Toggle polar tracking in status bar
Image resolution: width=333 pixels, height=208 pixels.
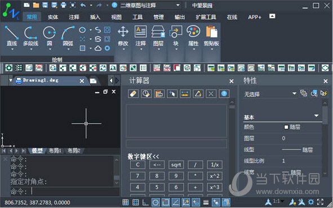point(156,202)
